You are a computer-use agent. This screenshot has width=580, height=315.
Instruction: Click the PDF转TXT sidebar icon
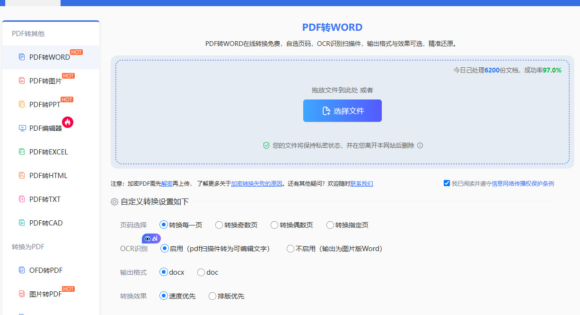click(22, 199)
